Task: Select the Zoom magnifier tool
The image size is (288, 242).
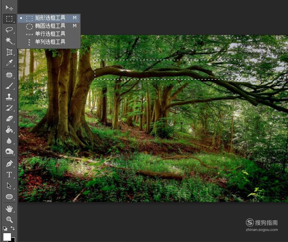Action: [x=9, y=219]
